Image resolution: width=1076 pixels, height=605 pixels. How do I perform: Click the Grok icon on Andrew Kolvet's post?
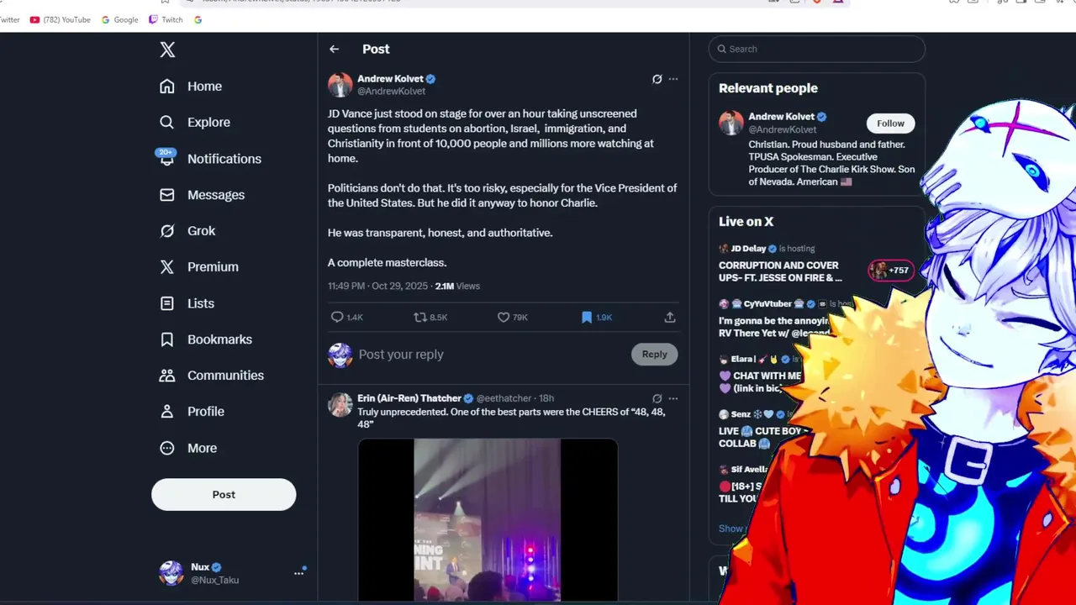pos(657,79)
